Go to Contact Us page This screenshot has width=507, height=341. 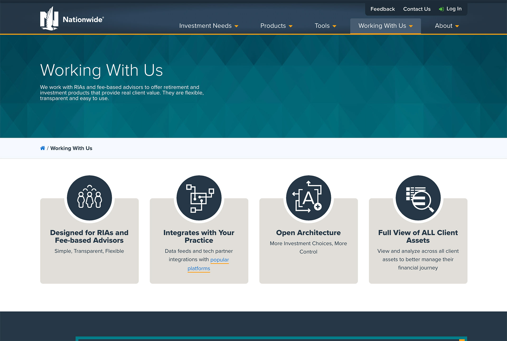pyautogui.click(x=417, y=9)
